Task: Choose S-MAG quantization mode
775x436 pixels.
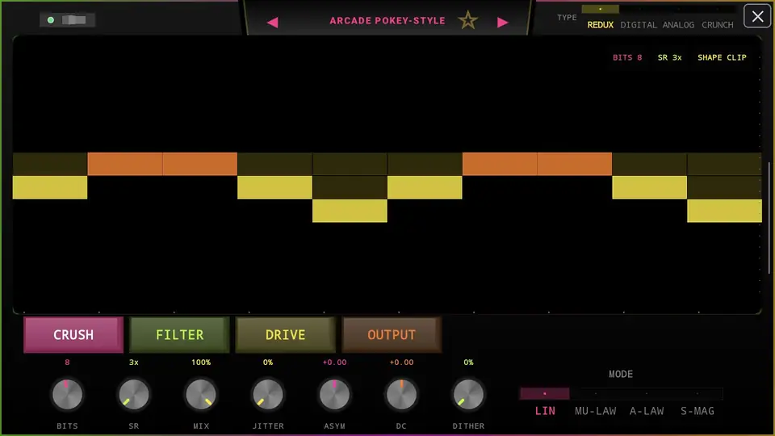Action: pos(697,411)
